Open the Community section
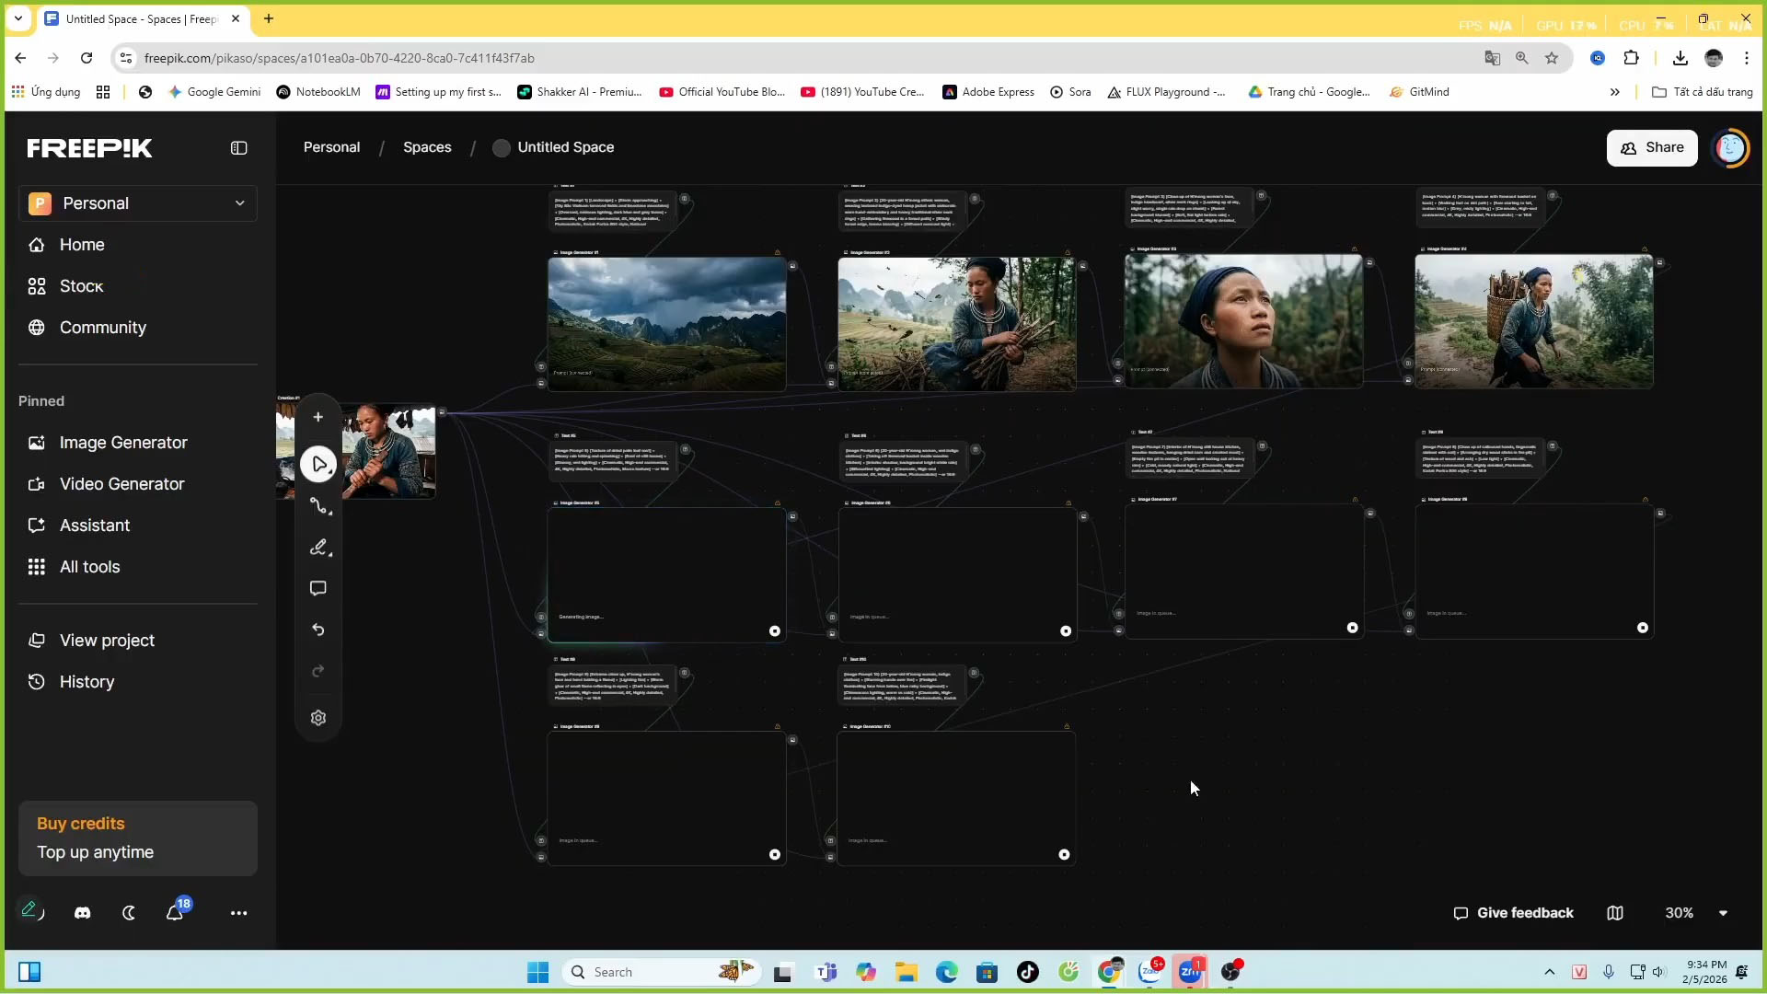The image size is (1767, 994). pyautogui.click(x=101, y=328)
